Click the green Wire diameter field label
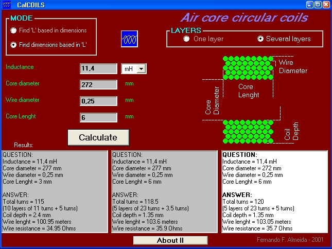Screen dimensions: 332x249 [x=23, y=100]
